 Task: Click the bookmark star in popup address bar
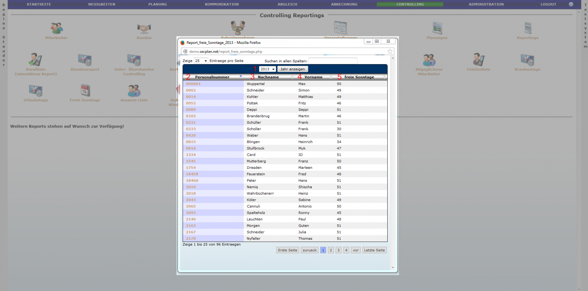pyautogui.click(x=390, y=51)
